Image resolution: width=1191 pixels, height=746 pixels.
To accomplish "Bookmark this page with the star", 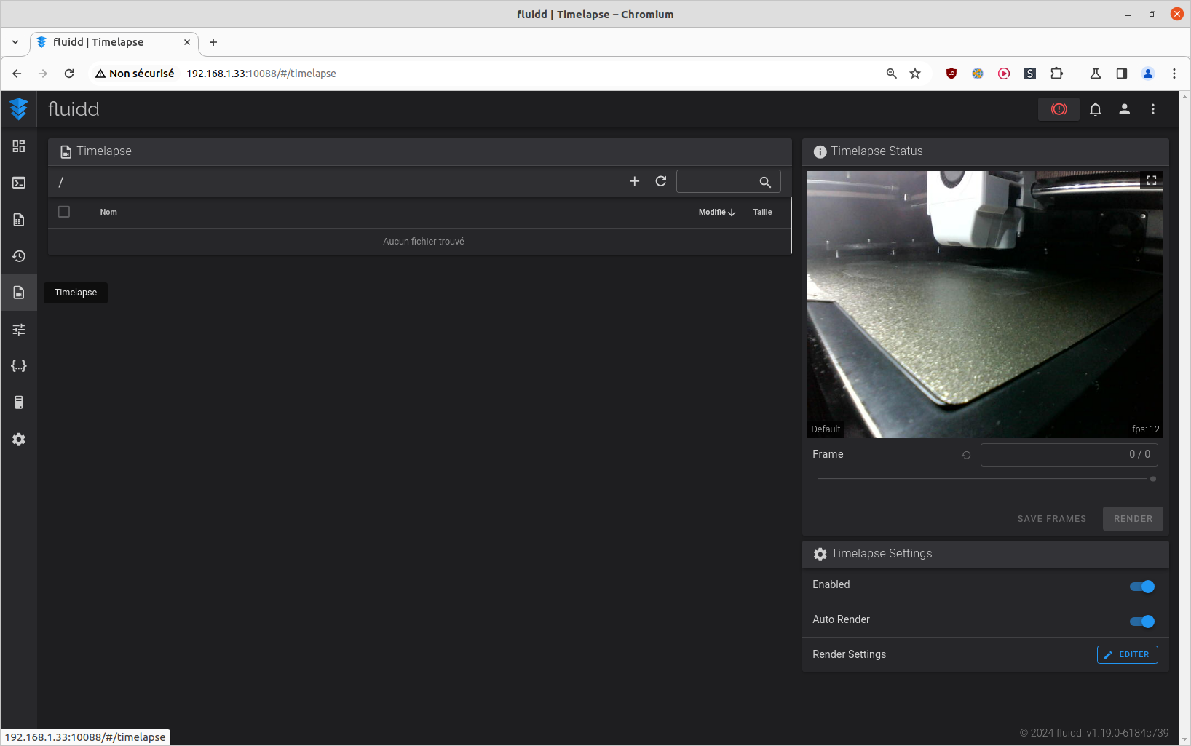I will pyautogui.click(x=915, y=74).
